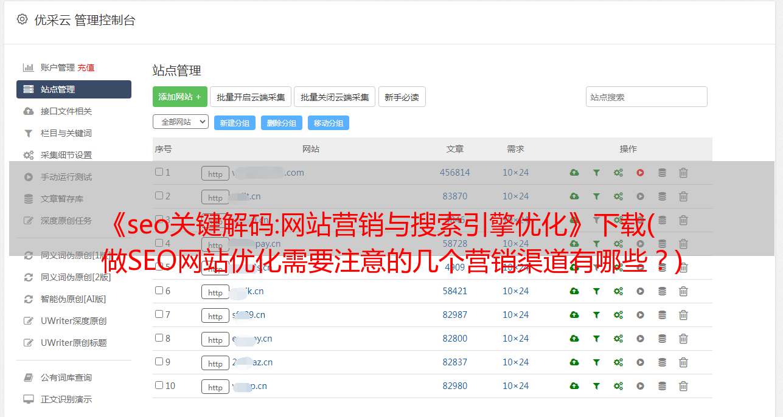Click database stack icon in row 6
783x417 pixels.
(x=662, y=291)
